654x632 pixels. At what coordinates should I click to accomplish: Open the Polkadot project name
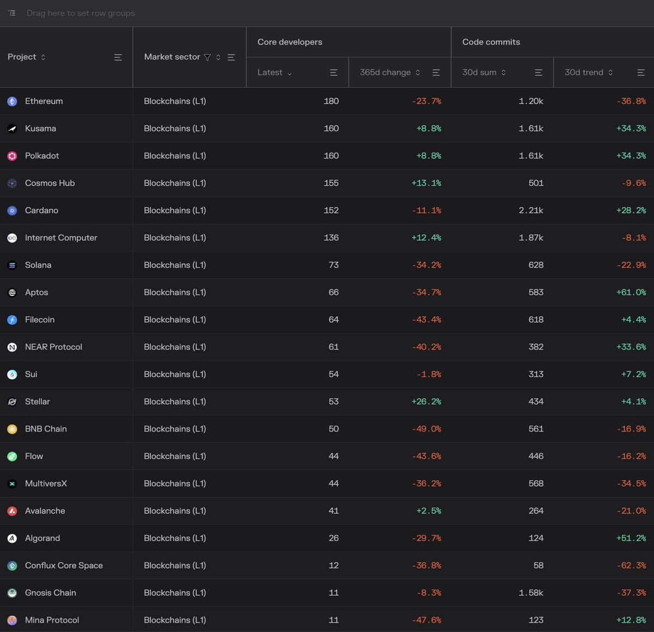point(42,156)
